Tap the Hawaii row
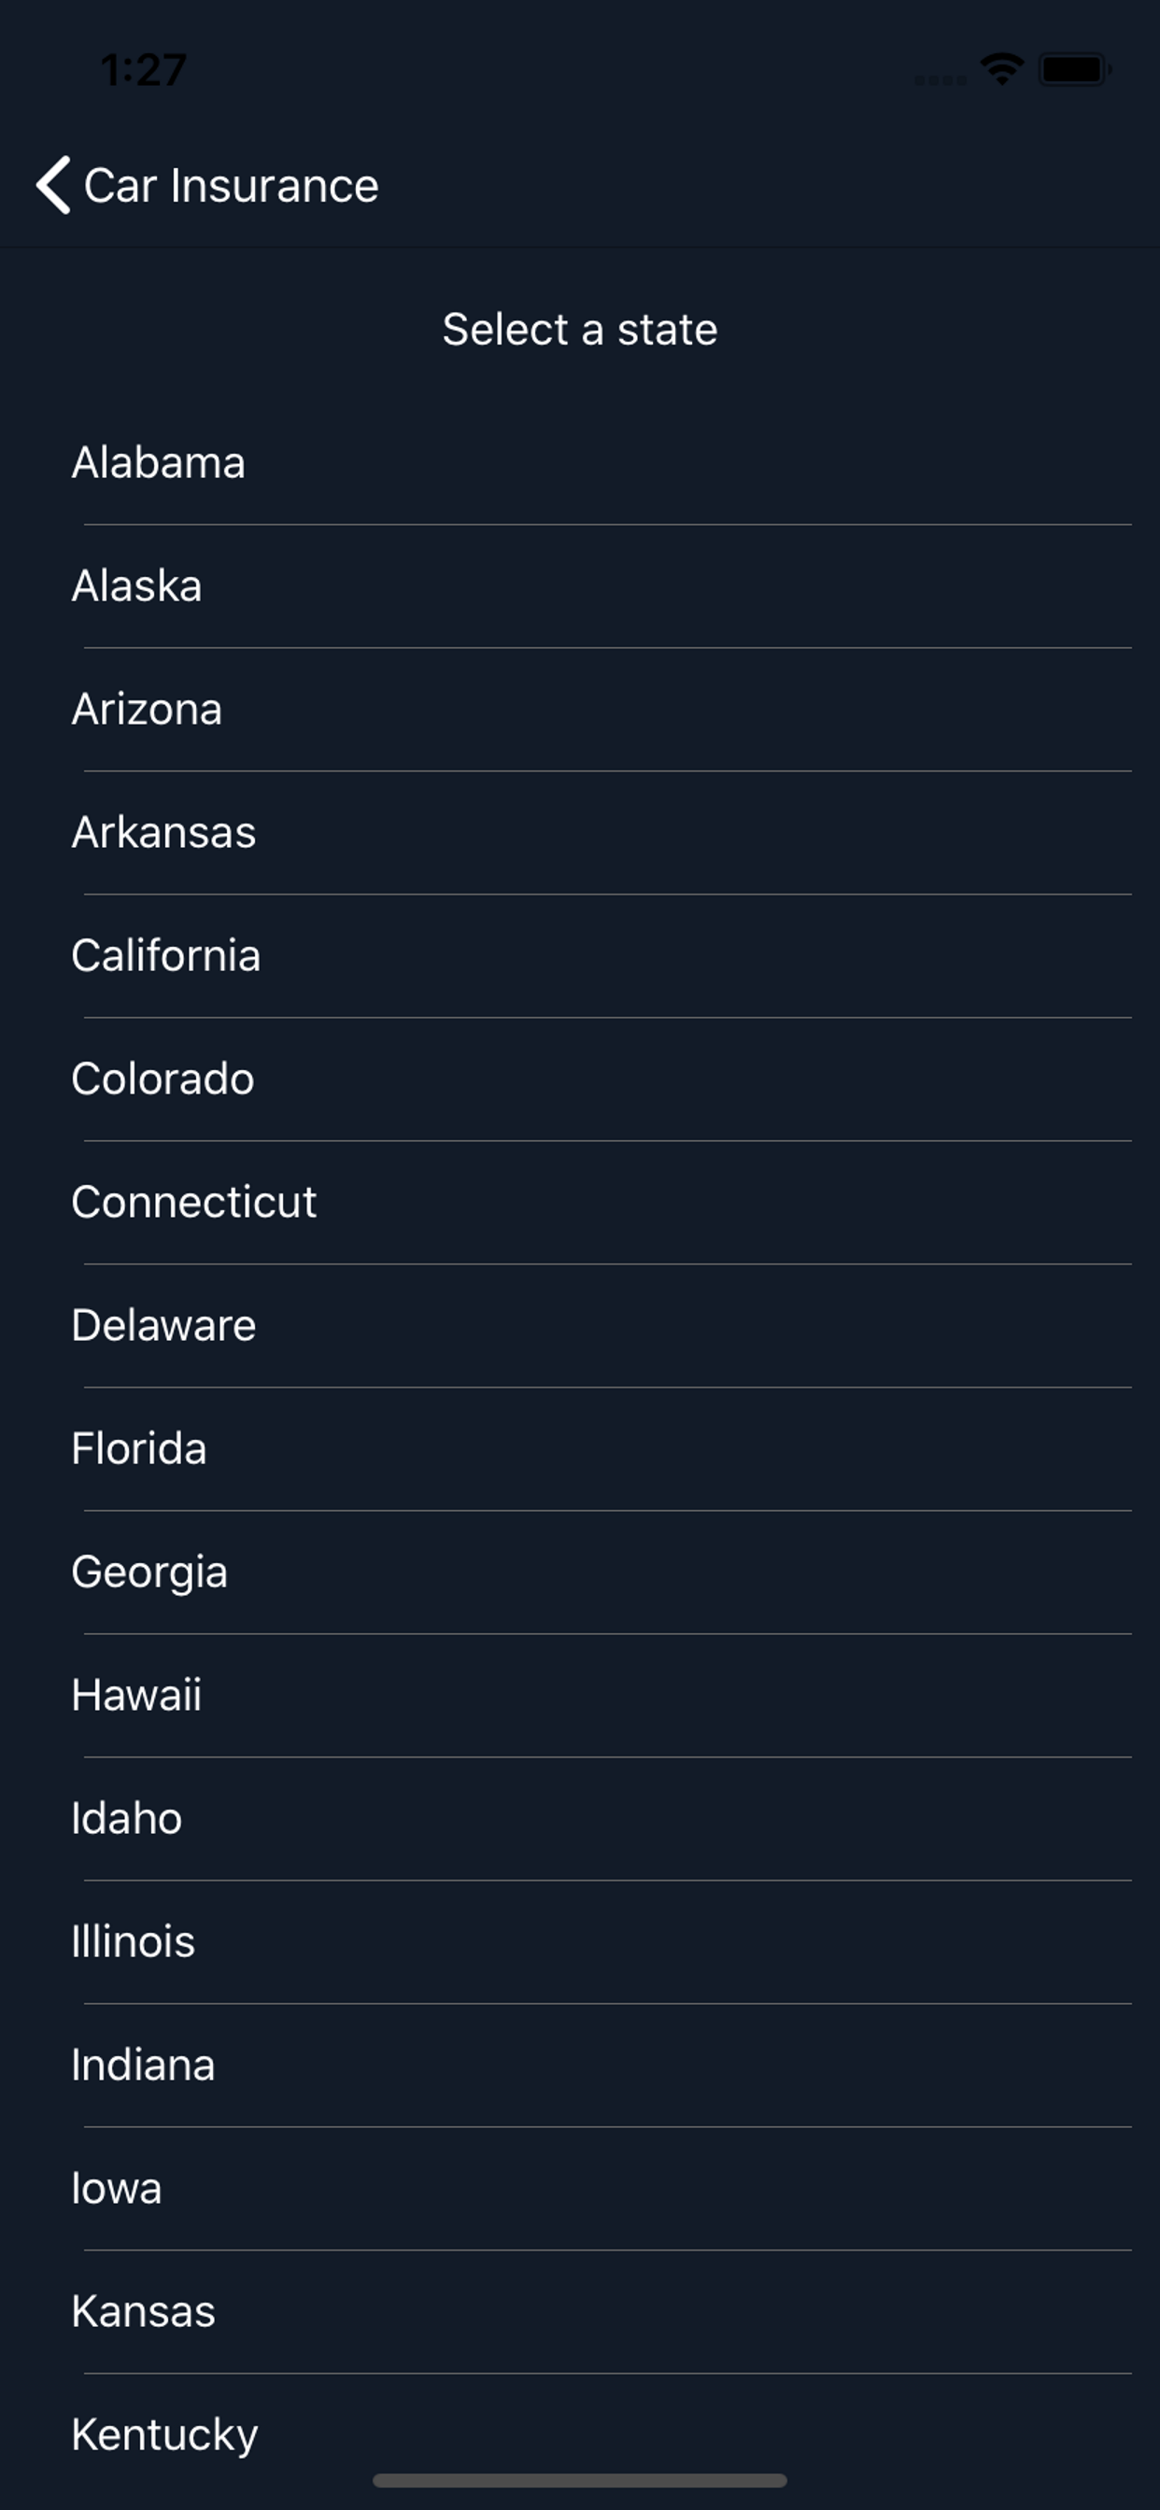Viewport: 1160px width, 2510px height. [136, 1696]
